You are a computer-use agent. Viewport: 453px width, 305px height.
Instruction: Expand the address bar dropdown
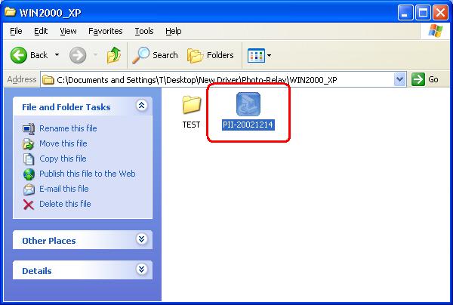click(x=400, y=79)
